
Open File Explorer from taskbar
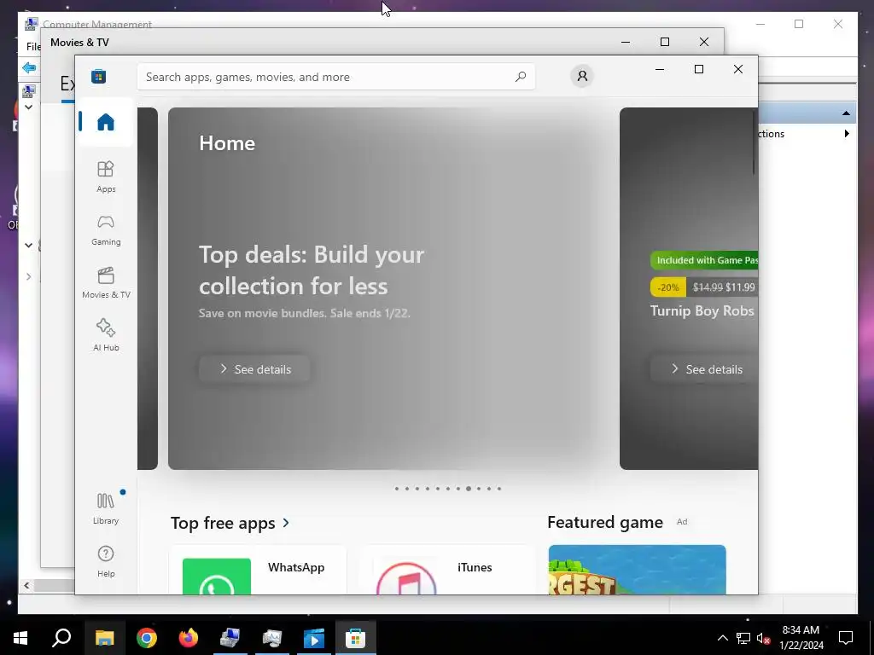[x=104, y=638]
